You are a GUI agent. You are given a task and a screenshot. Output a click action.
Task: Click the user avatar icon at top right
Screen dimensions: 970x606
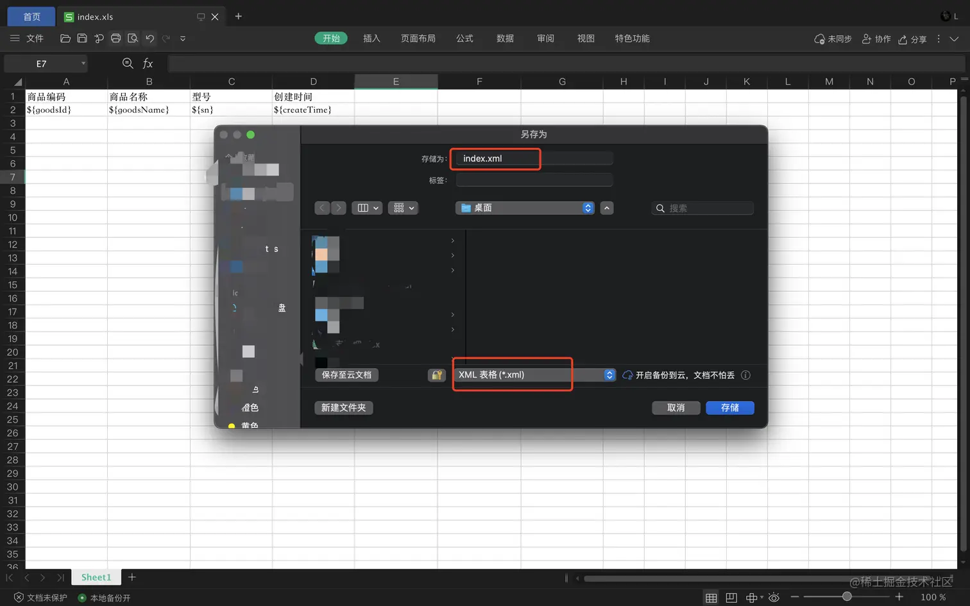(x=946, y=16)
